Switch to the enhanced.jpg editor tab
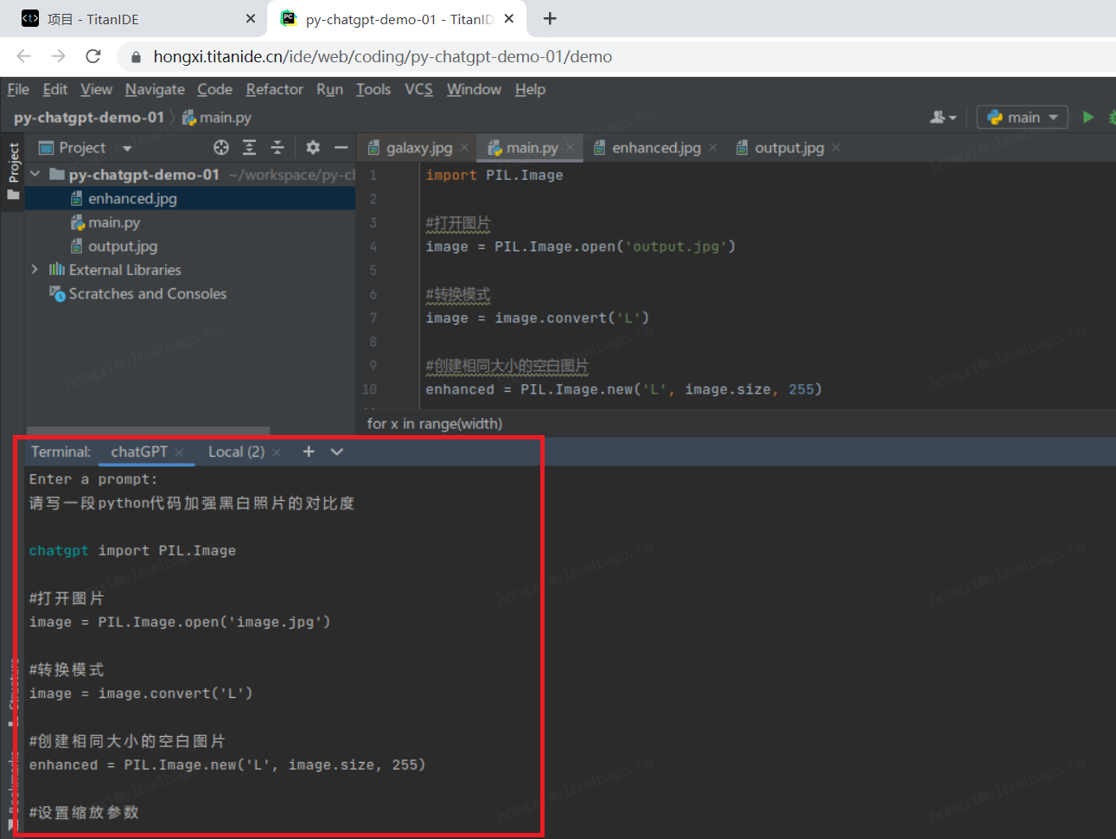1116x839 pixels. (655, 148)
